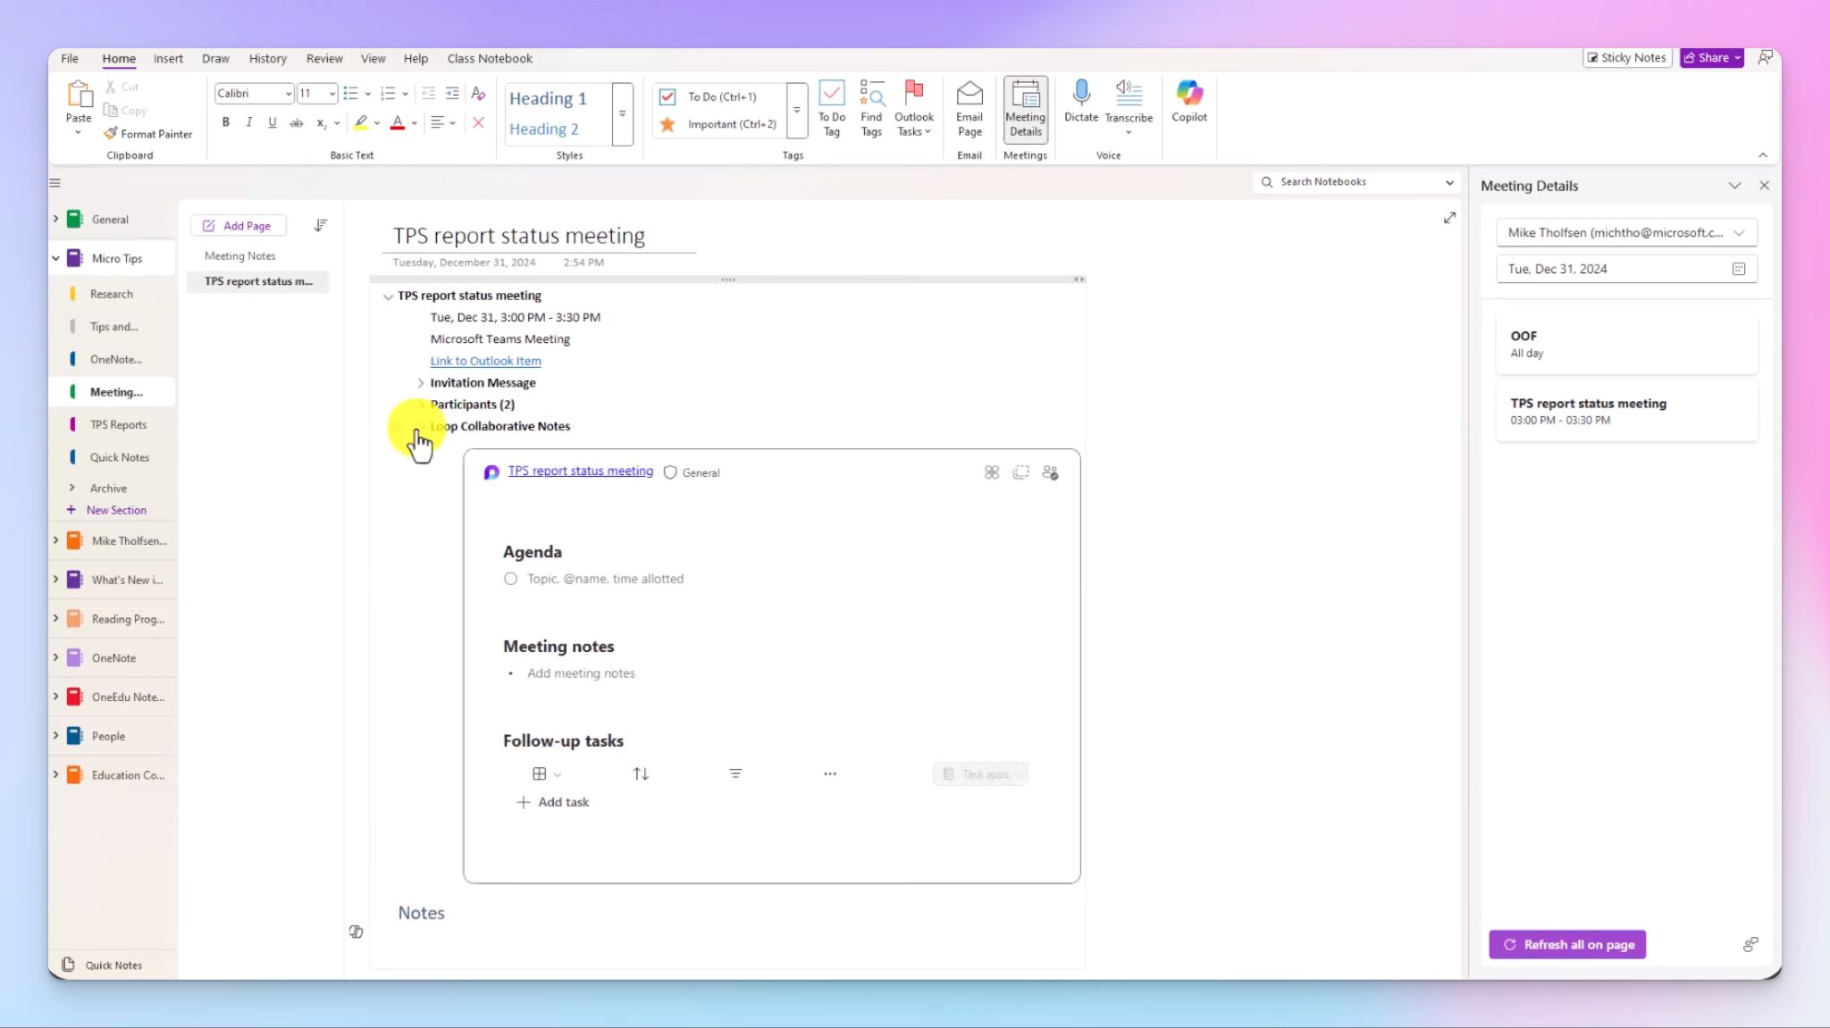Click the calendar icon in date field

[1739, 269]
